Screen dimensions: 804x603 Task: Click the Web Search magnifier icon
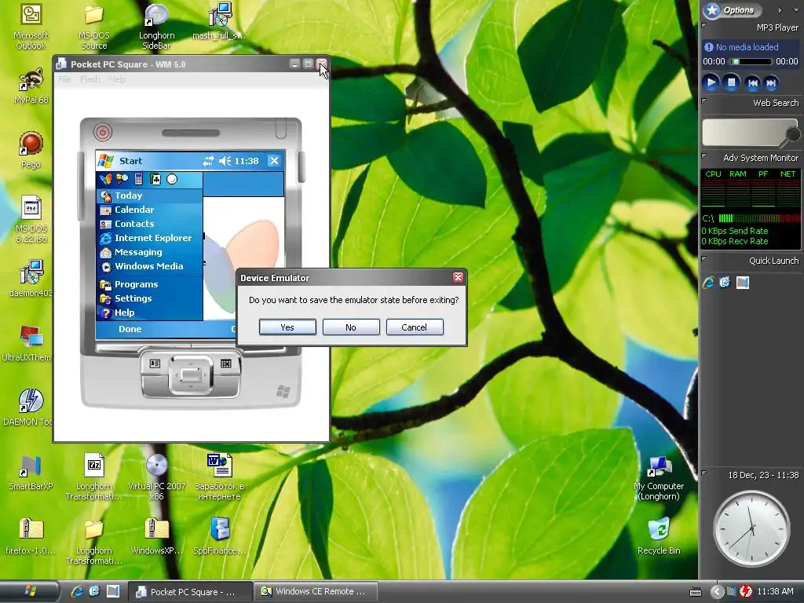[x=791, y=136]
